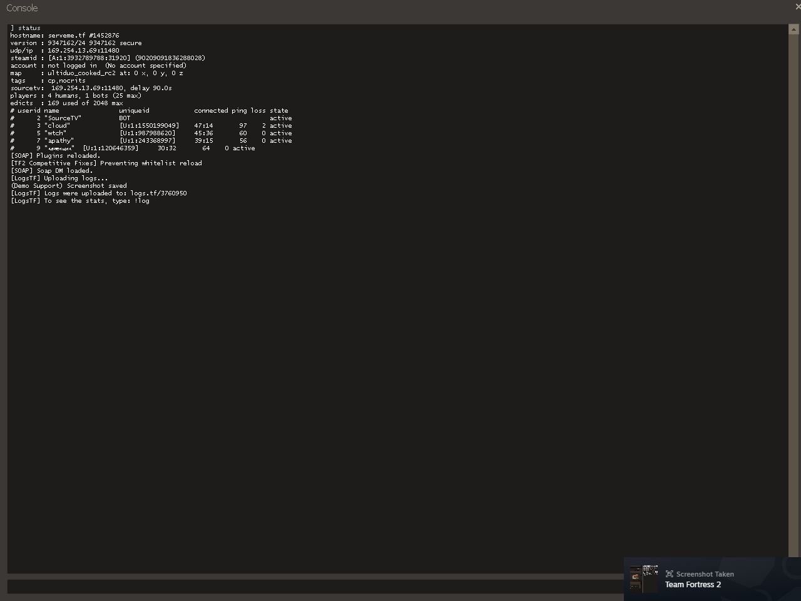
Task: Click the "SourceTV" bot row
Action: [x=63, y=118]
